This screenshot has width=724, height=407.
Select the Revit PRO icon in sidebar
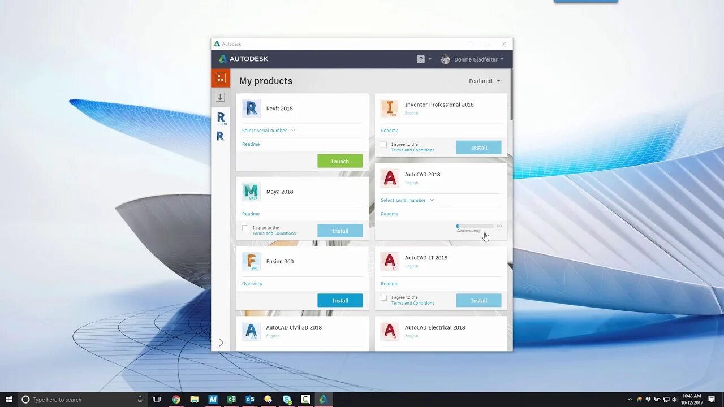coord(221,118)
